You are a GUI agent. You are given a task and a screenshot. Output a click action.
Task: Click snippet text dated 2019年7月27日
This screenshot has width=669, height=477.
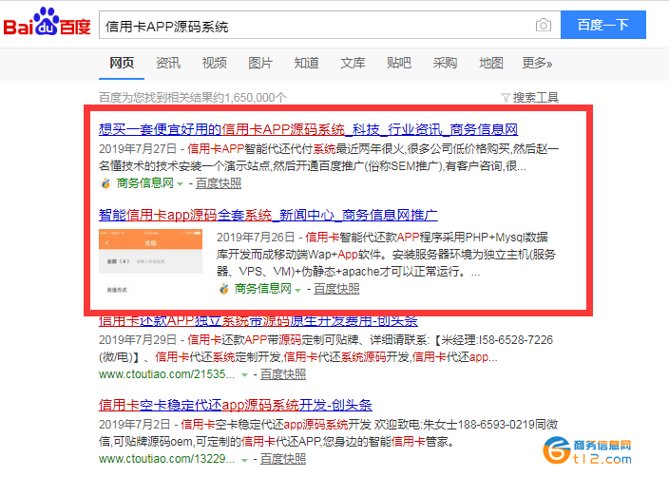(329, 157)
